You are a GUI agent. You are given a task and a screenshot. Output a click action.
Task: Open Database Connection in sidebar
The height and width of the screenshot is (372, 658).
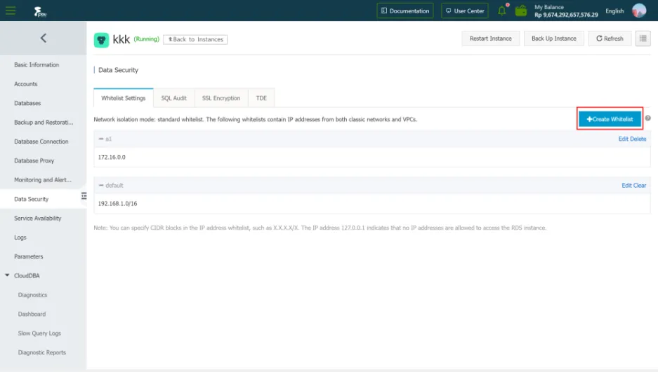(x=41, y=142)
